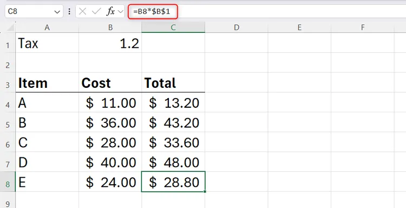The image size is (406, 208).
Task: Click total cell $ 13.20
Action: 173,102
